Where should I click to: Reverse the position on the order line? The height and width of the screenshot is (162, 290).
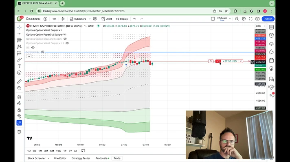pyautogui.click(x=211, y=61)
